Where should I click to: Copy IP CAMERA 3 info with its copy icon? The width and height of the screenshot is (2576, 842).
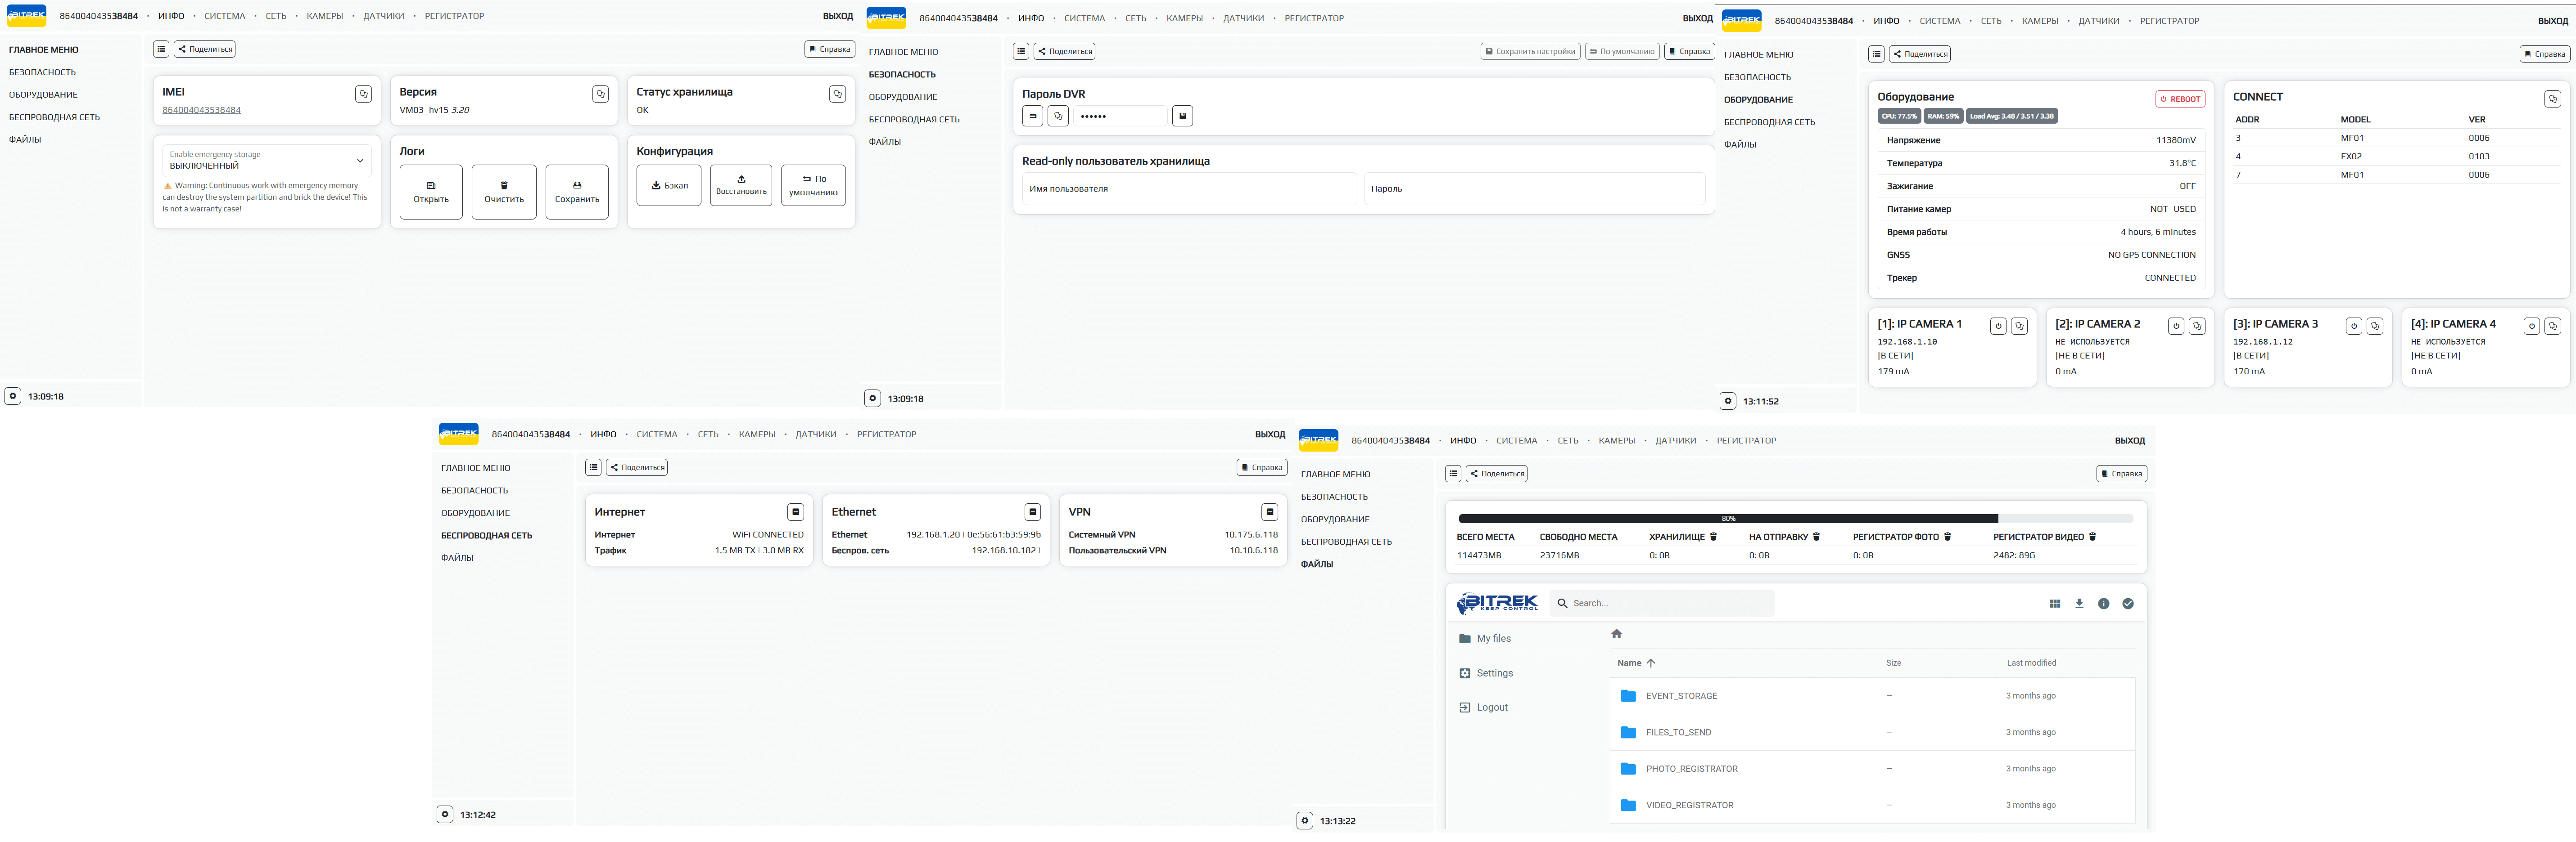[2375, 327]
